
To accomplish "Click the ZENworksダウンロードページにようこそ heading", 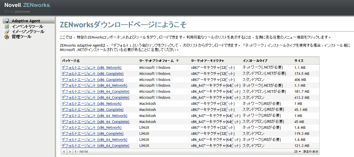I will click(123, 25).
